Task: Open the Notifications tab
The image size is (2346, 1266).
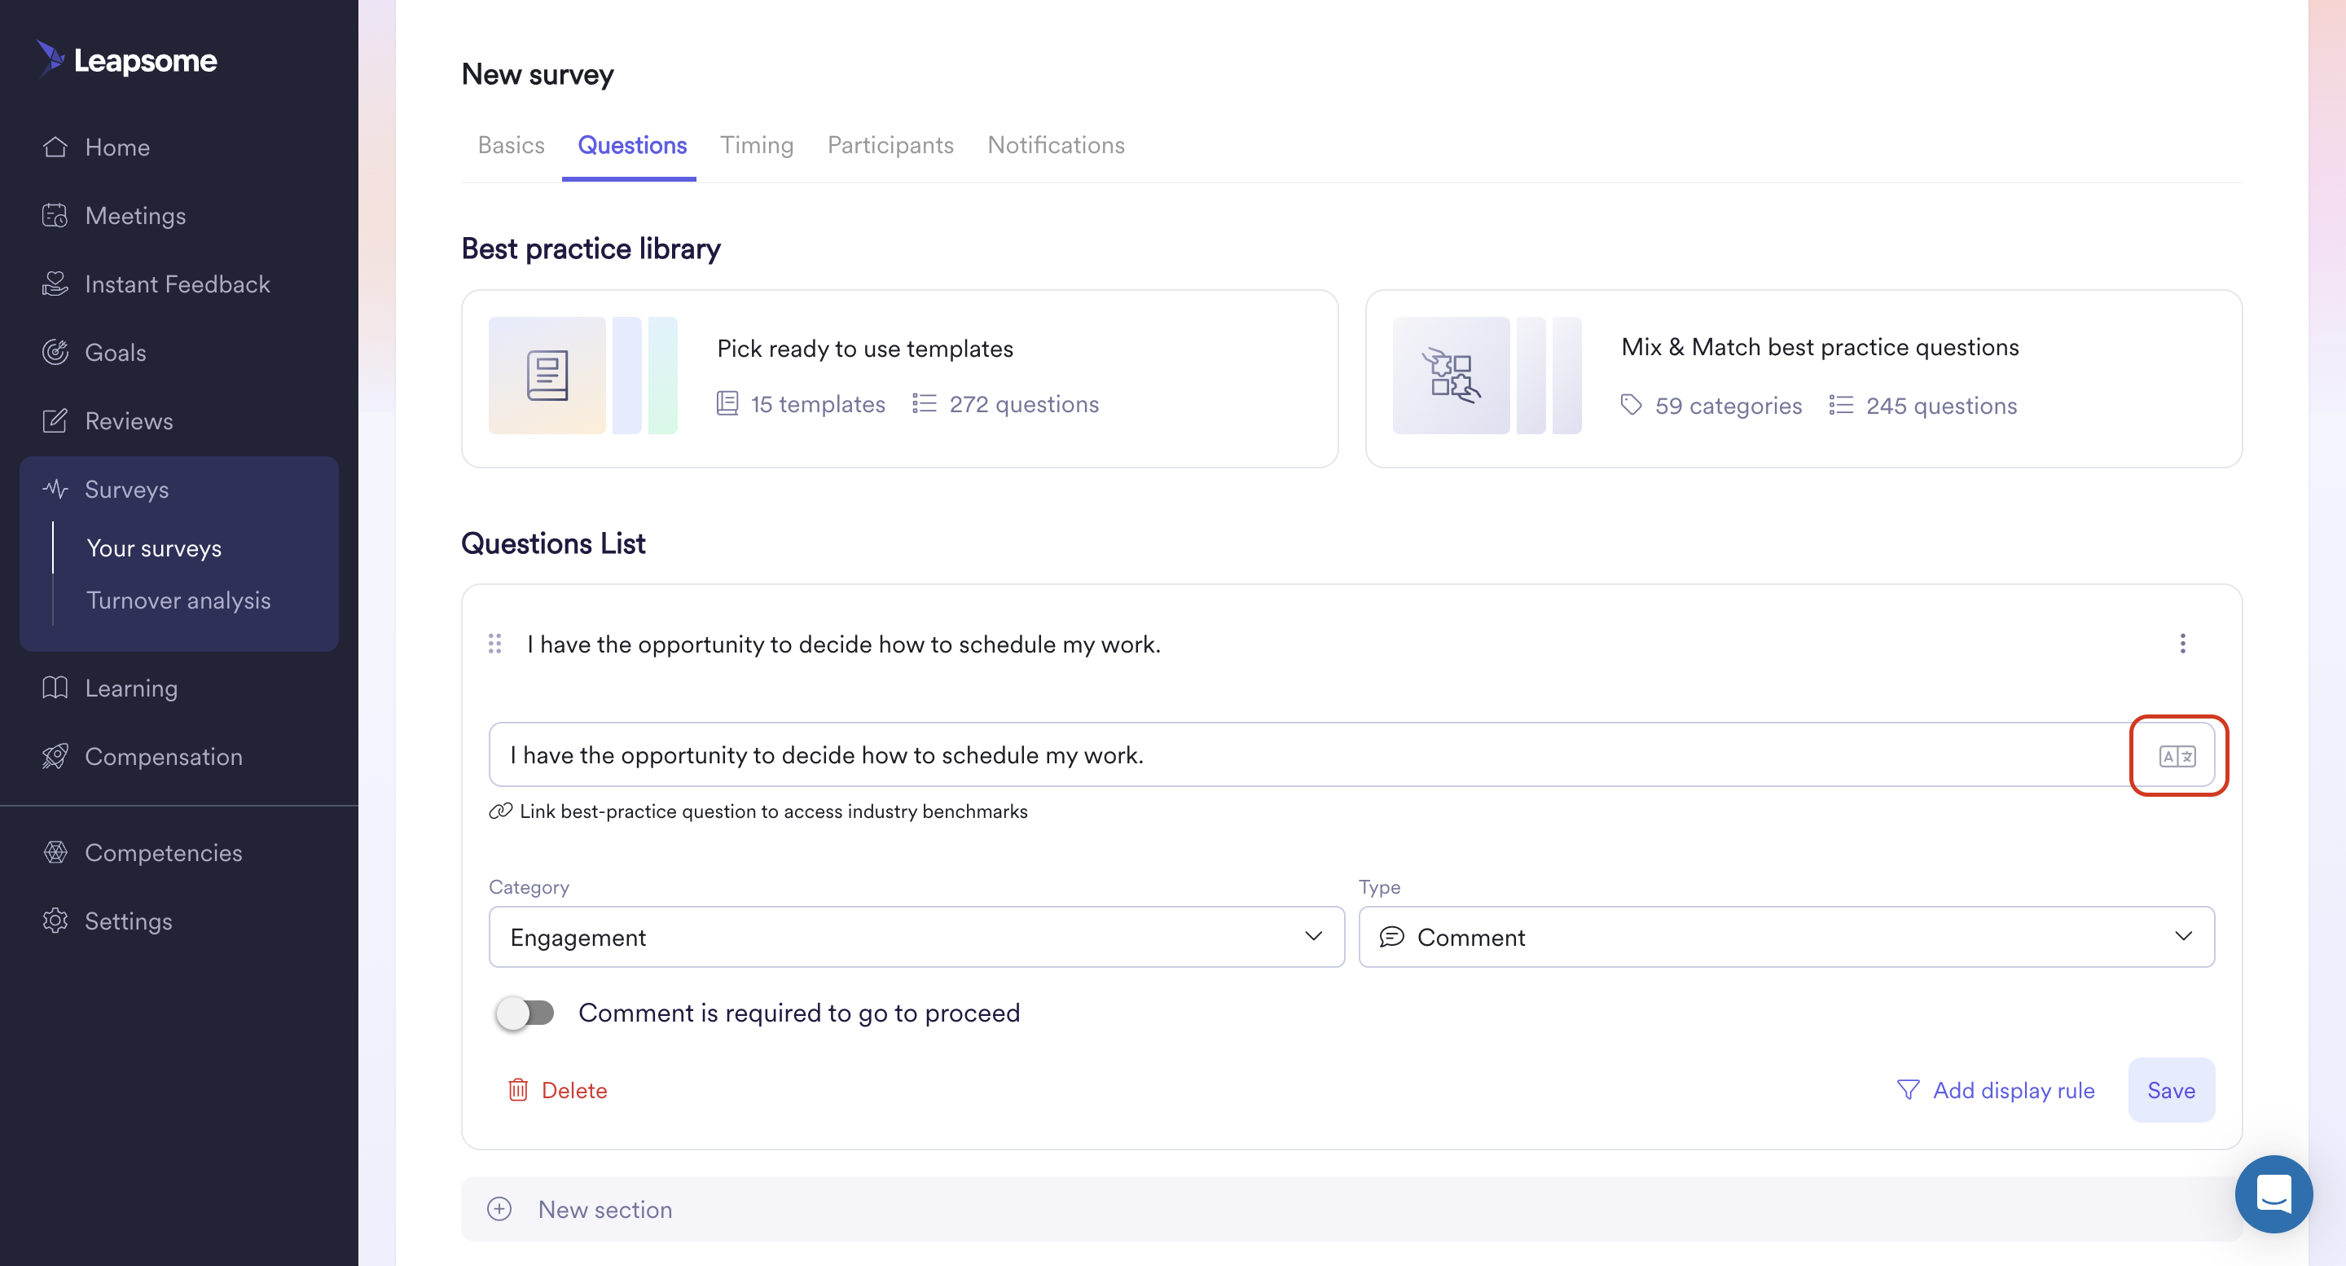Action: point(1056,145)
